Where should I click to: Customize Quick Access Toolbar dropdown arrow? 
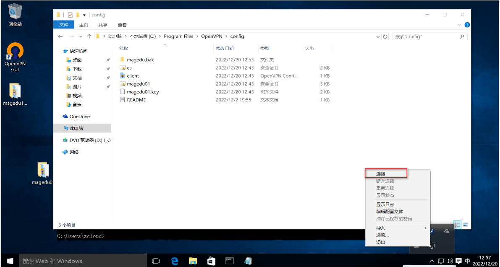coord(84,15)
